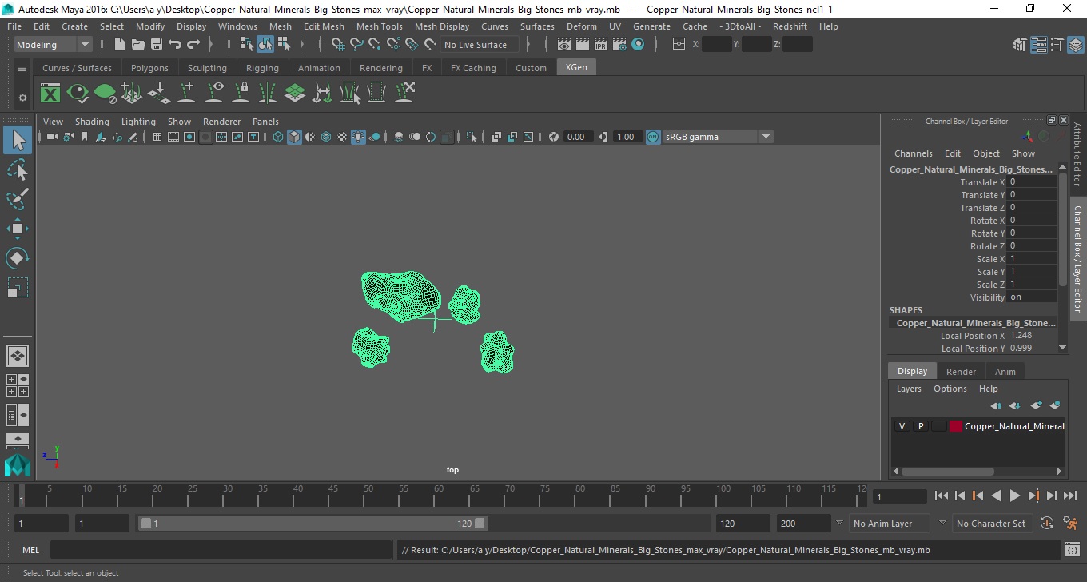Toggle playback P of Copper_Natural_Minerals layer
This screenshot has width=1087, height=582.
(x=920, y=426)
